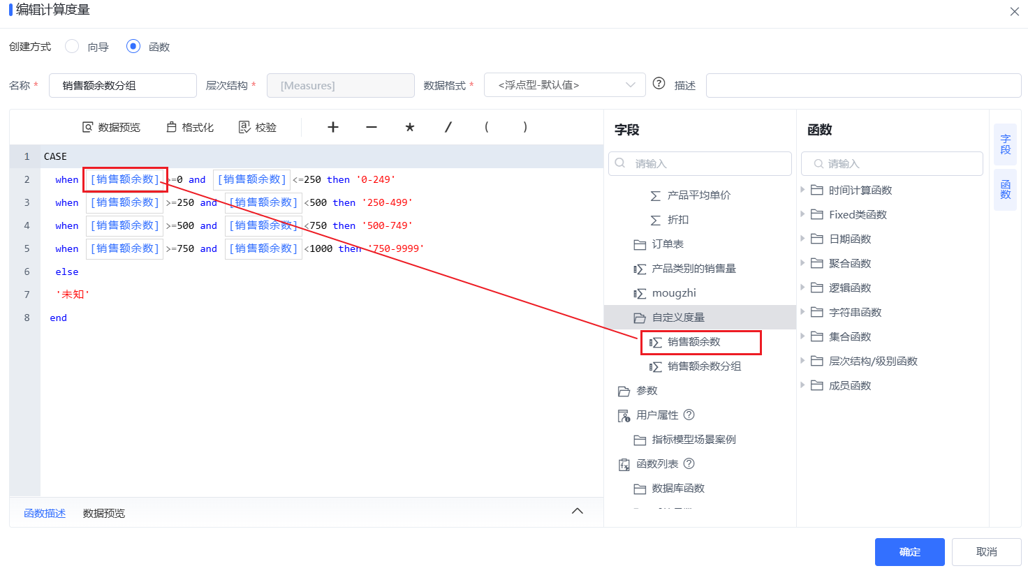Click 取消 to cancel

[x=986, y=552]
